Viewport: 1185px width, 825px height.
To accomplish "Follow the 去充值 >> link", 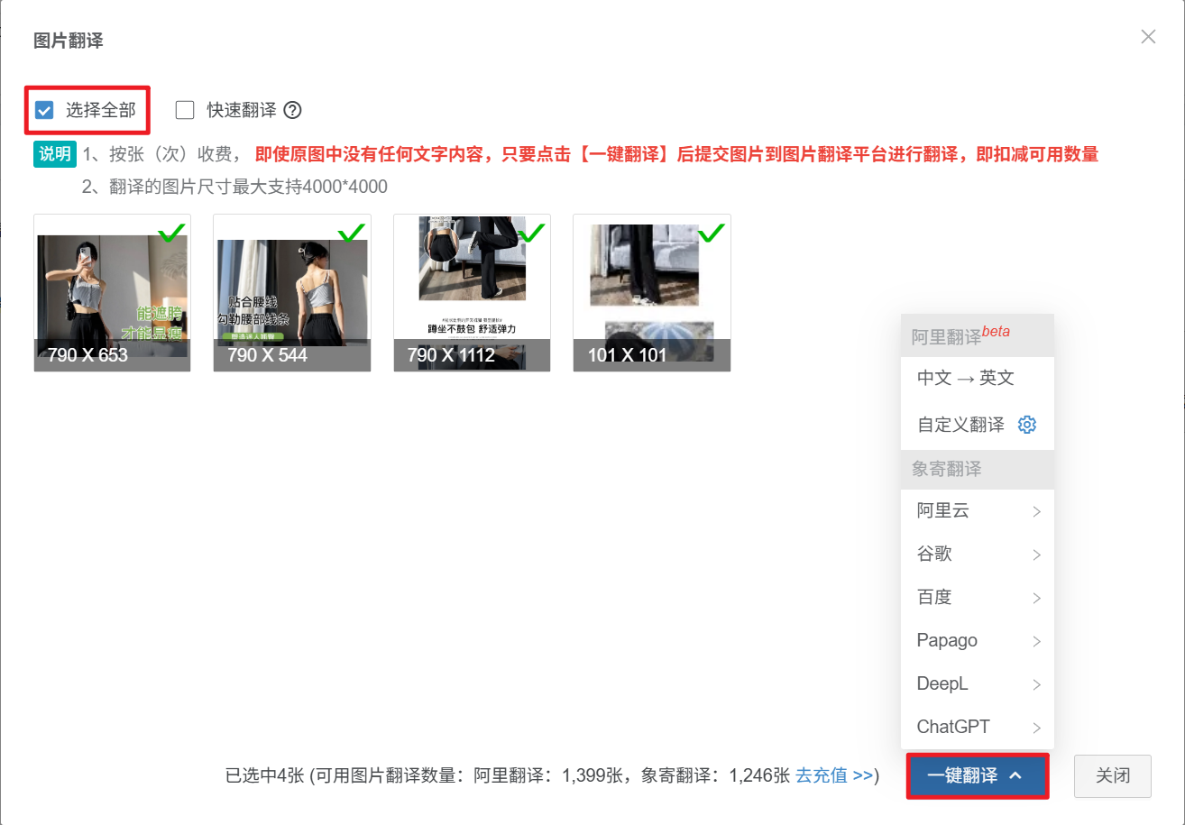I will (x=834, y=775).
